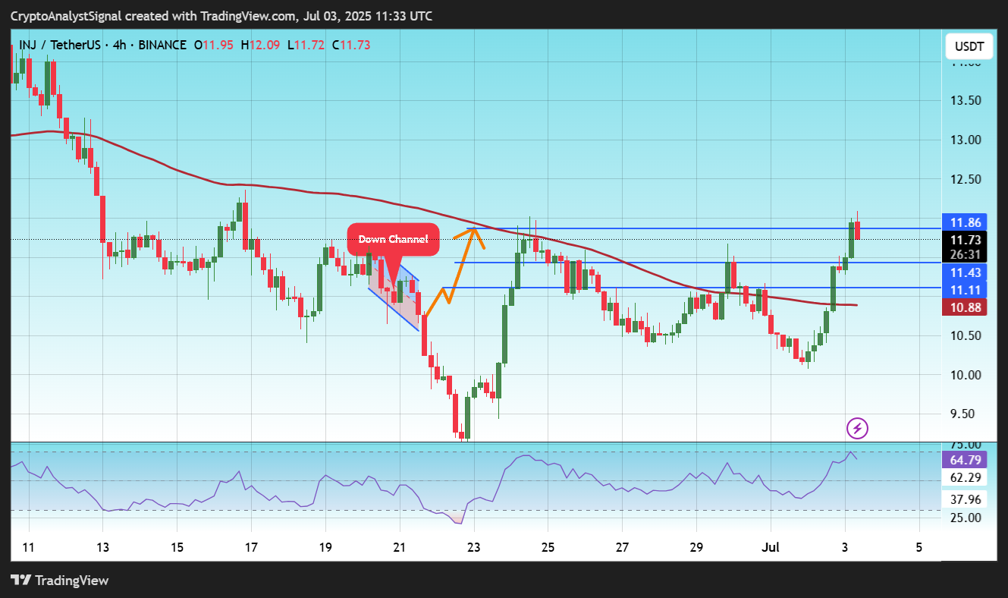Image resolution: width=1008 pixels, height=598 pixels.
Task: Click the TradingView logo at bottom
Action: tap(60, 581)
